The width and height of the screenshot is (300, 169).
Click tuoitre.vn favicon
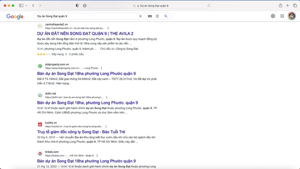pyautogui.click(x=40, y=125)
